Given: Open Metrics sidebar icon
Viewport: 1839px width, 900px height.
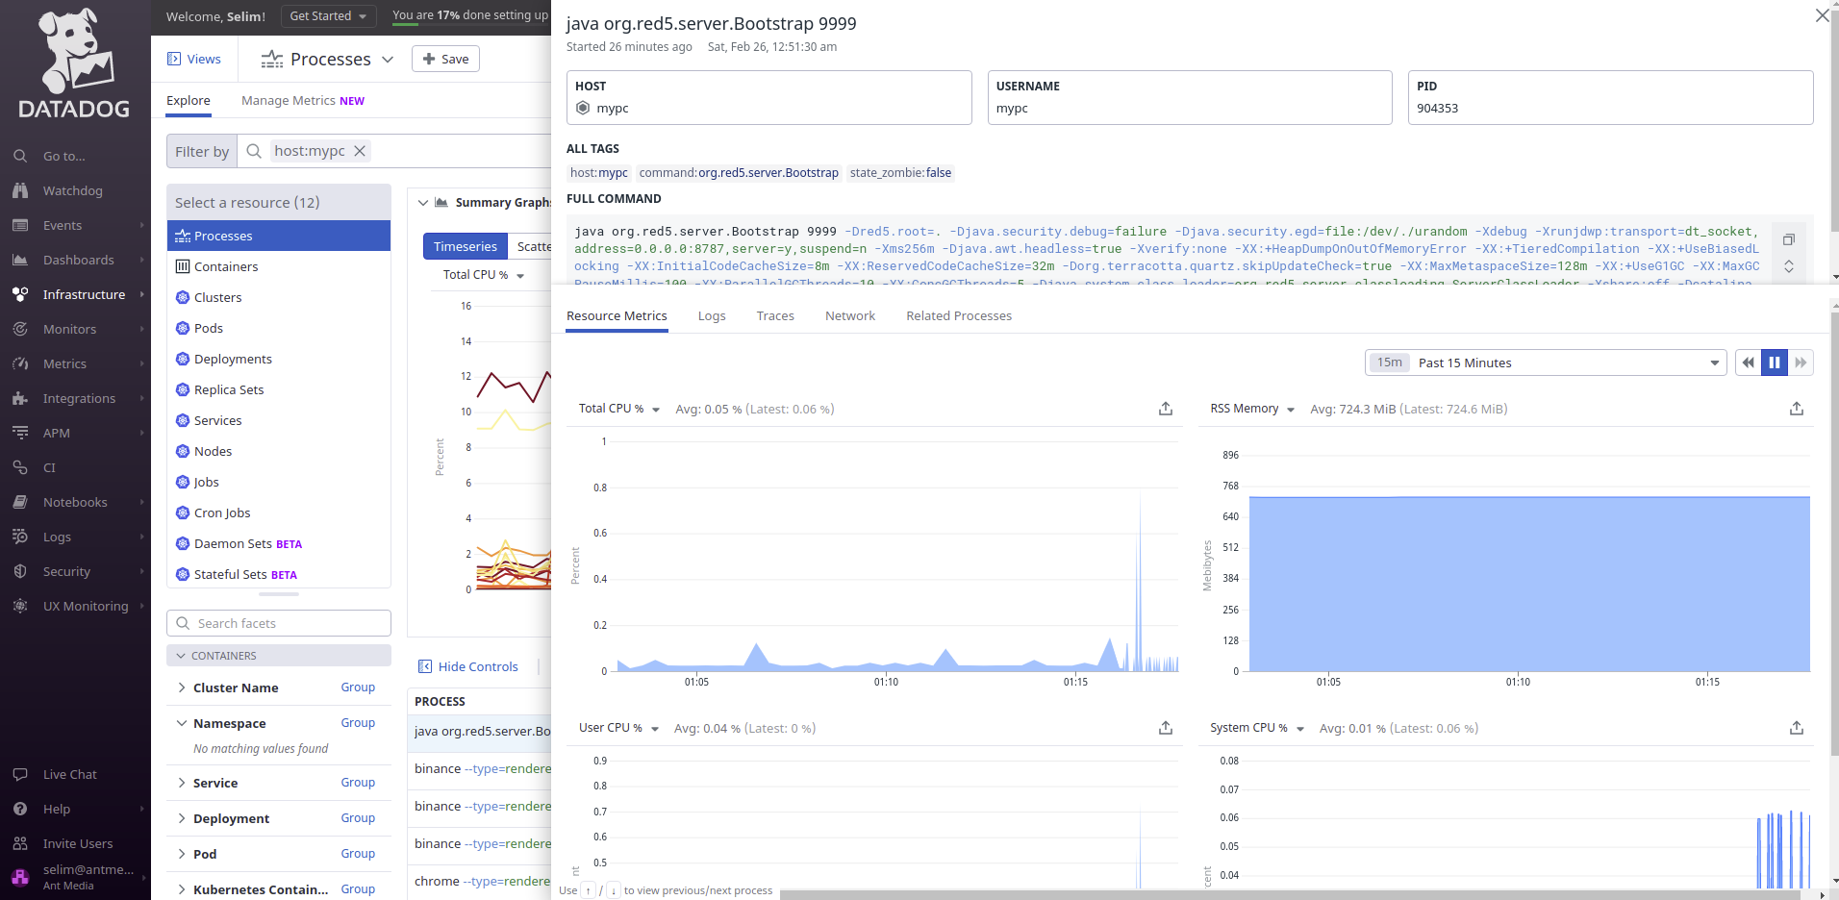Looking at the screenshot, I should pyautogui.click(x=20, y=363).
